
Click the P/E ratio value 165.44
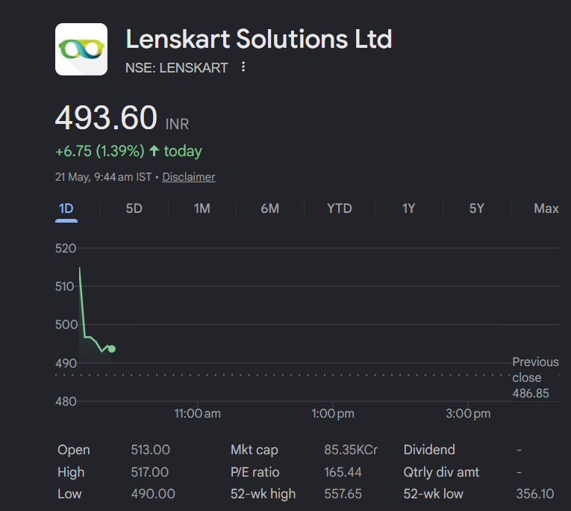click(x=343, y=472)
